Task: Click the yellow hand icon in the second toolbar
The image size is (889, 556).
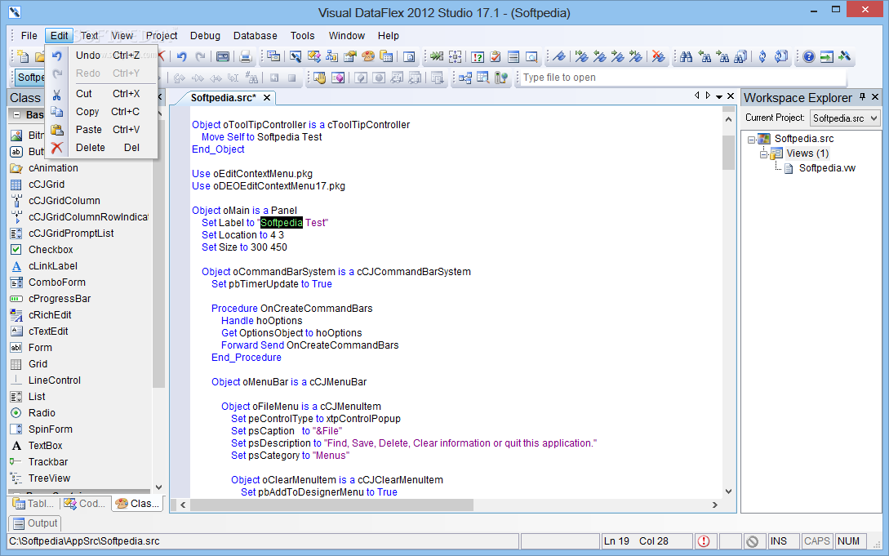Action: [320, 78]
